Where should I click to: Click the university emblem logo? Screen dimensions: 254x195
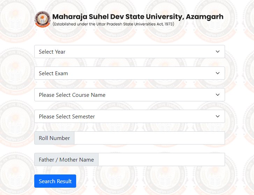tap(42, 19)
